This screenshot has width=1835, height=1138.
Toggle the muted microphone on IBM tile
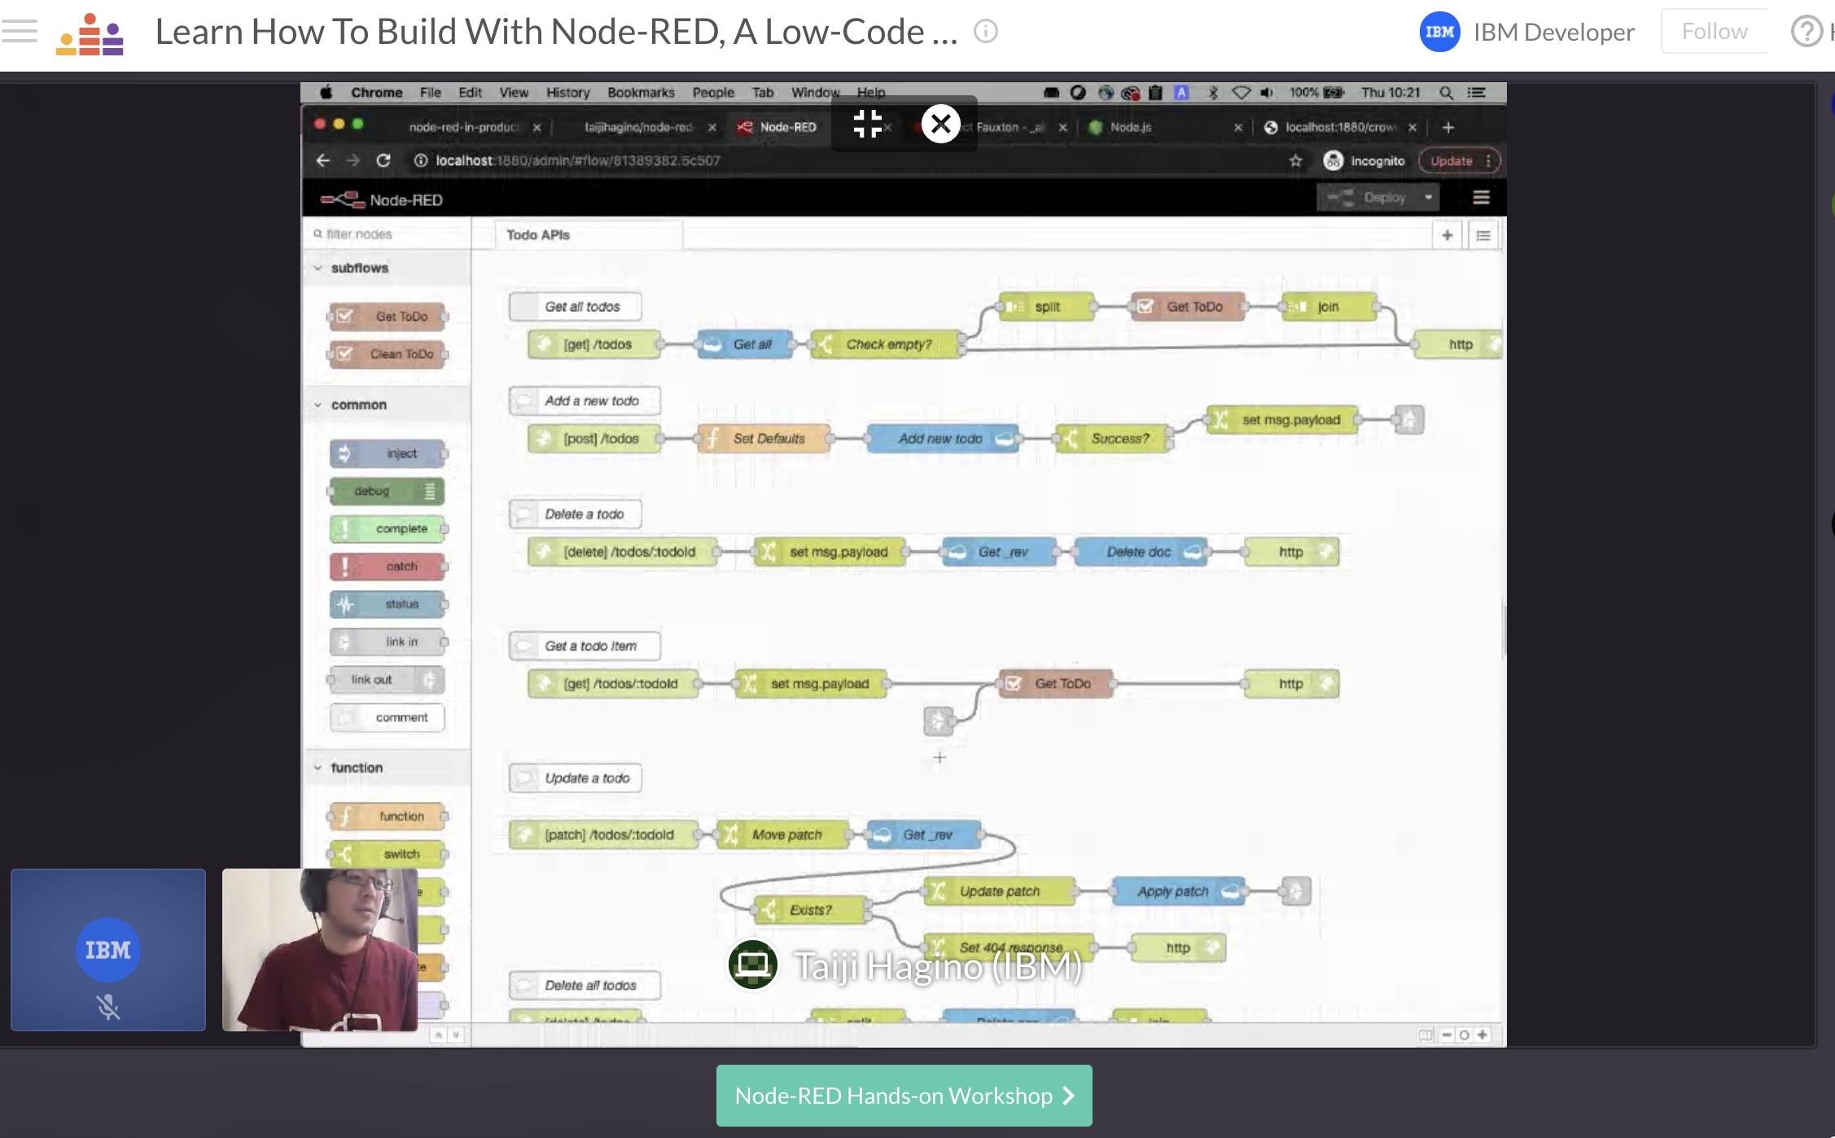click(x=108, y=1007)
